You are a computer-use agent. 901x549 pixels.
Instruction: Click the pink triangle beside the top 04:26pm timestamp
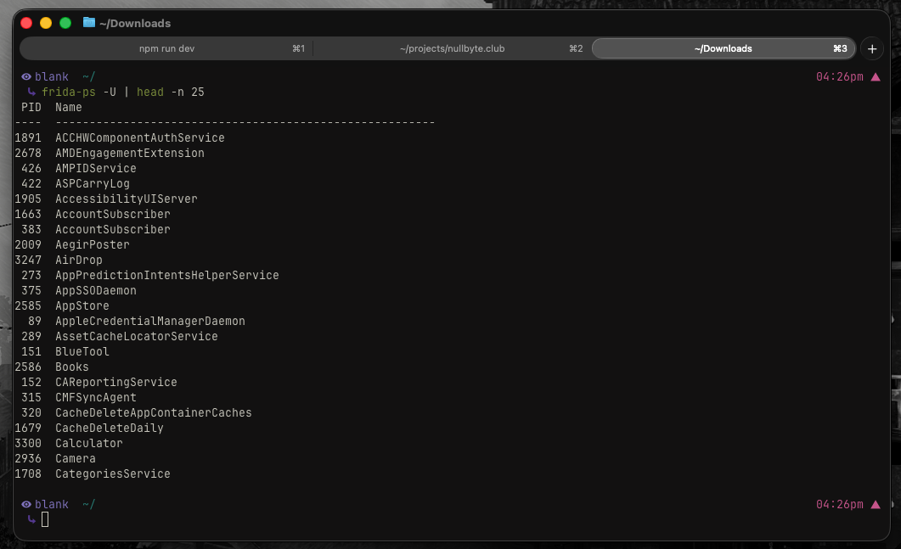pos(876,76)
